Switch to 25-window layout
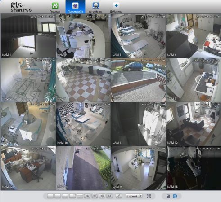 (95, 196)
